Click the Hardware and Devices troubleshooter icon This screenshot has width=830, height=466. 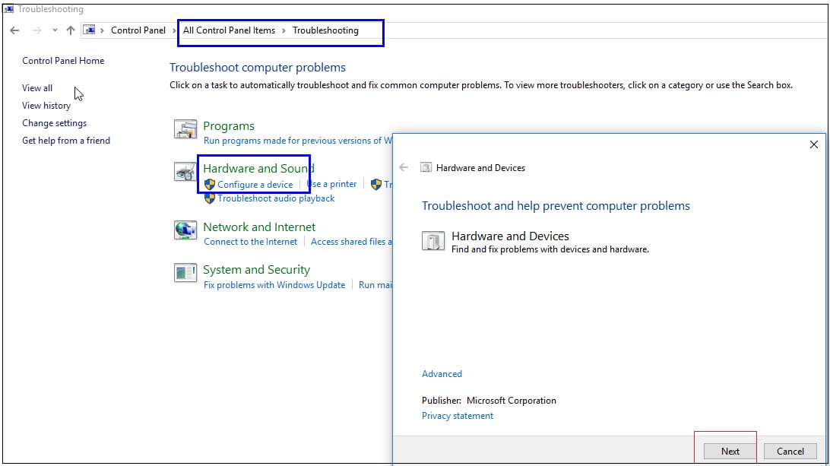(x=432, y=241)
